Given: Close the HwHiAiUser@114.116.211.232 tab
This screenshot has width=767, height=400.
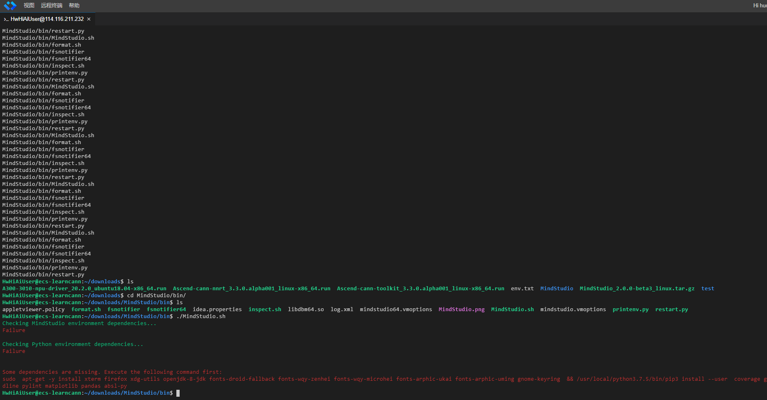Looking at the screenshot, I should 89,19.
